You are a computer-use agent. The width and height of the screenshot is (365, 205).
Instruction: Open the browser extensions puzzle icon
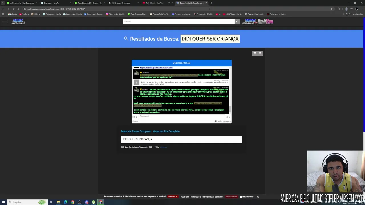[x=339, y=9]
